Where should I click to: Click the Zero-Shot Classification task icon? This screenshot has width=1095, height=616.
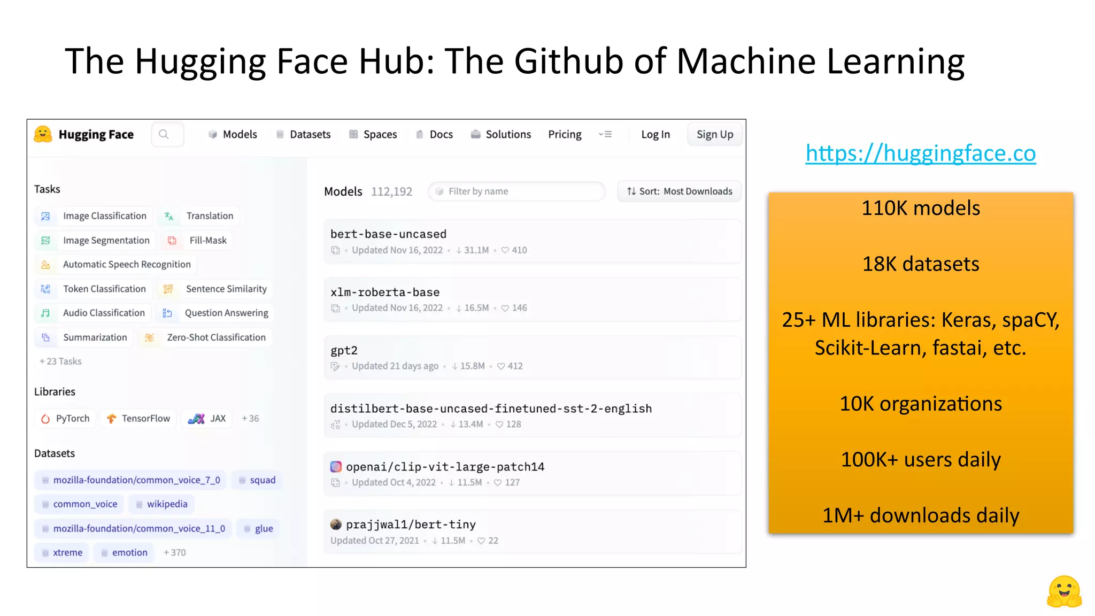149,337
